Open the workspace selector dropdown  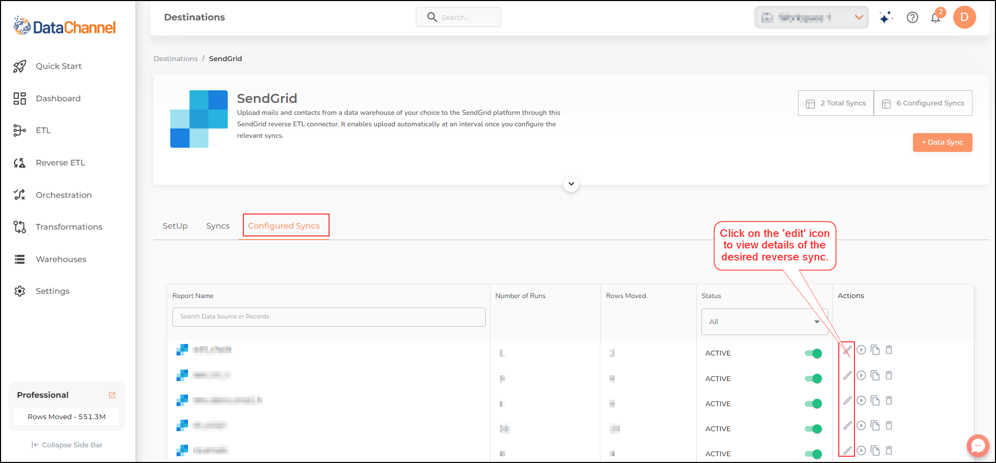[x=811, y=18]
